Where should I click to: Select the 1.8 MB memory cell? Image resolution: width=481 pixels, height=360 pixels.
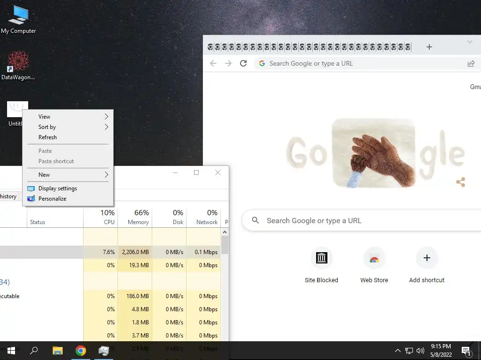click(x=135, y=322)
